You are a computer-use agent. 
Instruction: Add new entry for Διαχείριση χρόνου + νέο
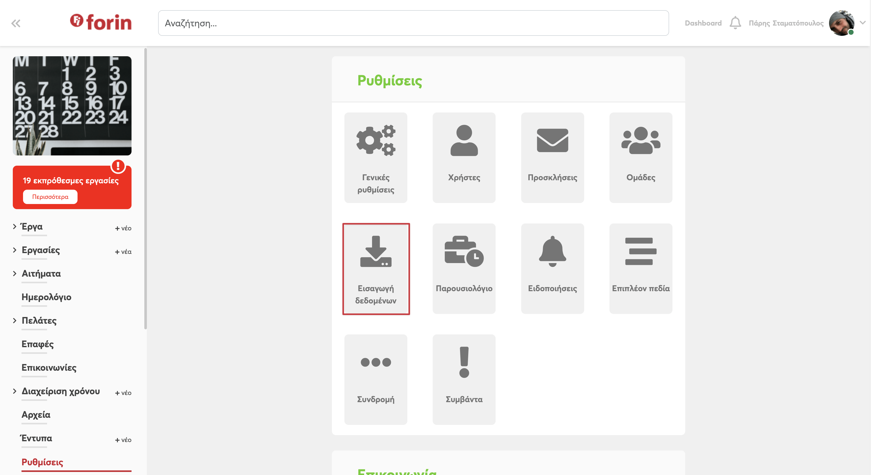[x=123, y=393]
